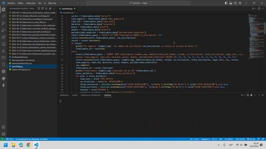This screenshot has width=266, height=149.
Task: Go forward with the navigation arrow
Action: tap(82, 3)
